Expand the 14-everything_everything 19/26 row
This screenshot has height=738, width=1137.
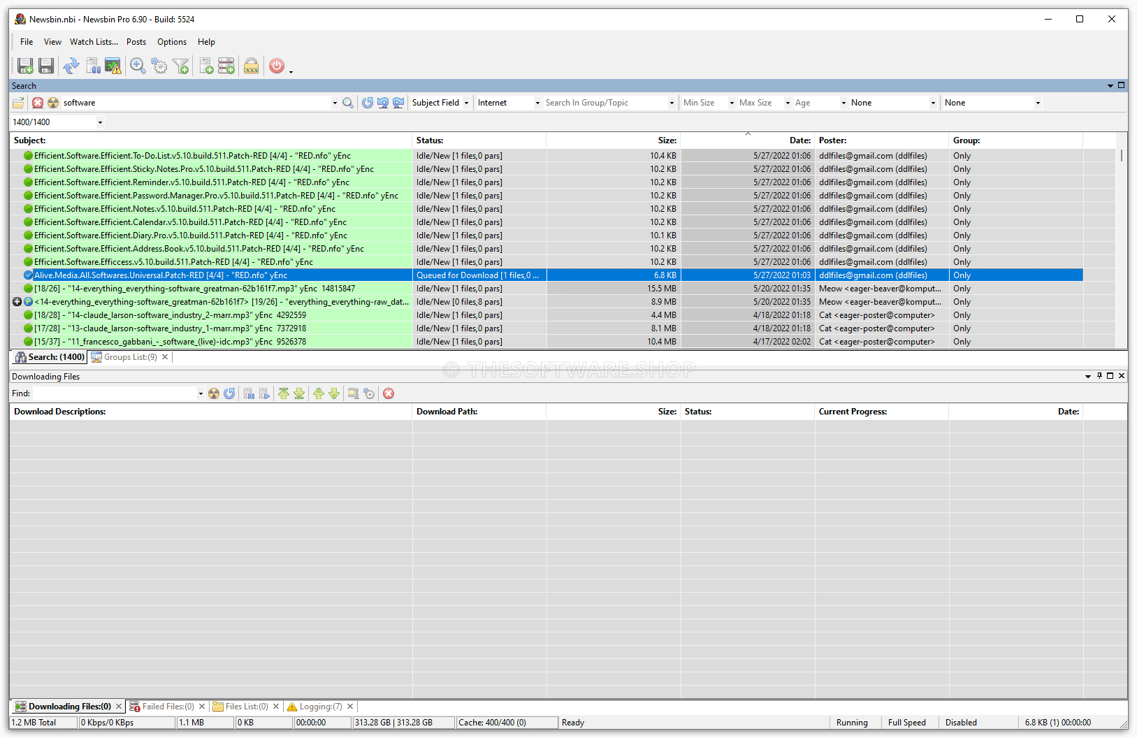click(x=17, y=302)
